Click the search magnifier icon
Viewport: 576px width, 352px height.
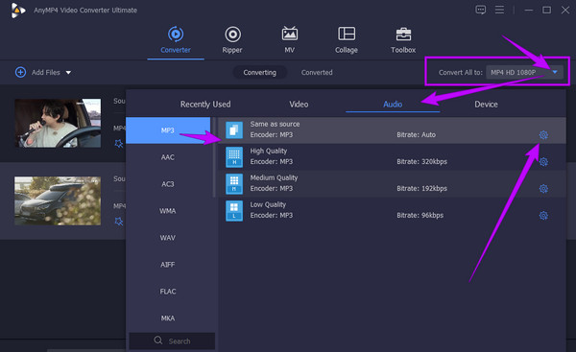pyautogui.click(x=158, y=340)
